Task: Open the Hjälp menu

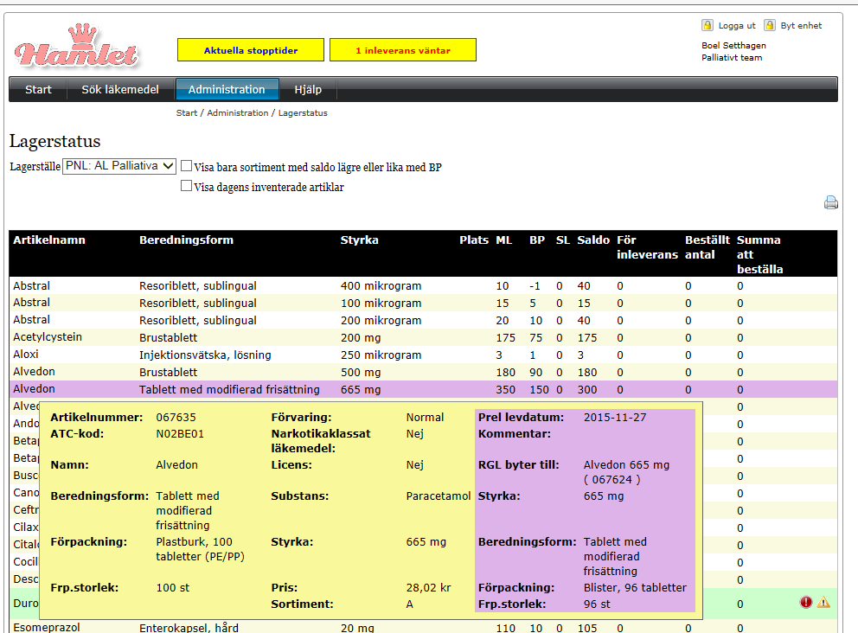Action: pos(308,90)
